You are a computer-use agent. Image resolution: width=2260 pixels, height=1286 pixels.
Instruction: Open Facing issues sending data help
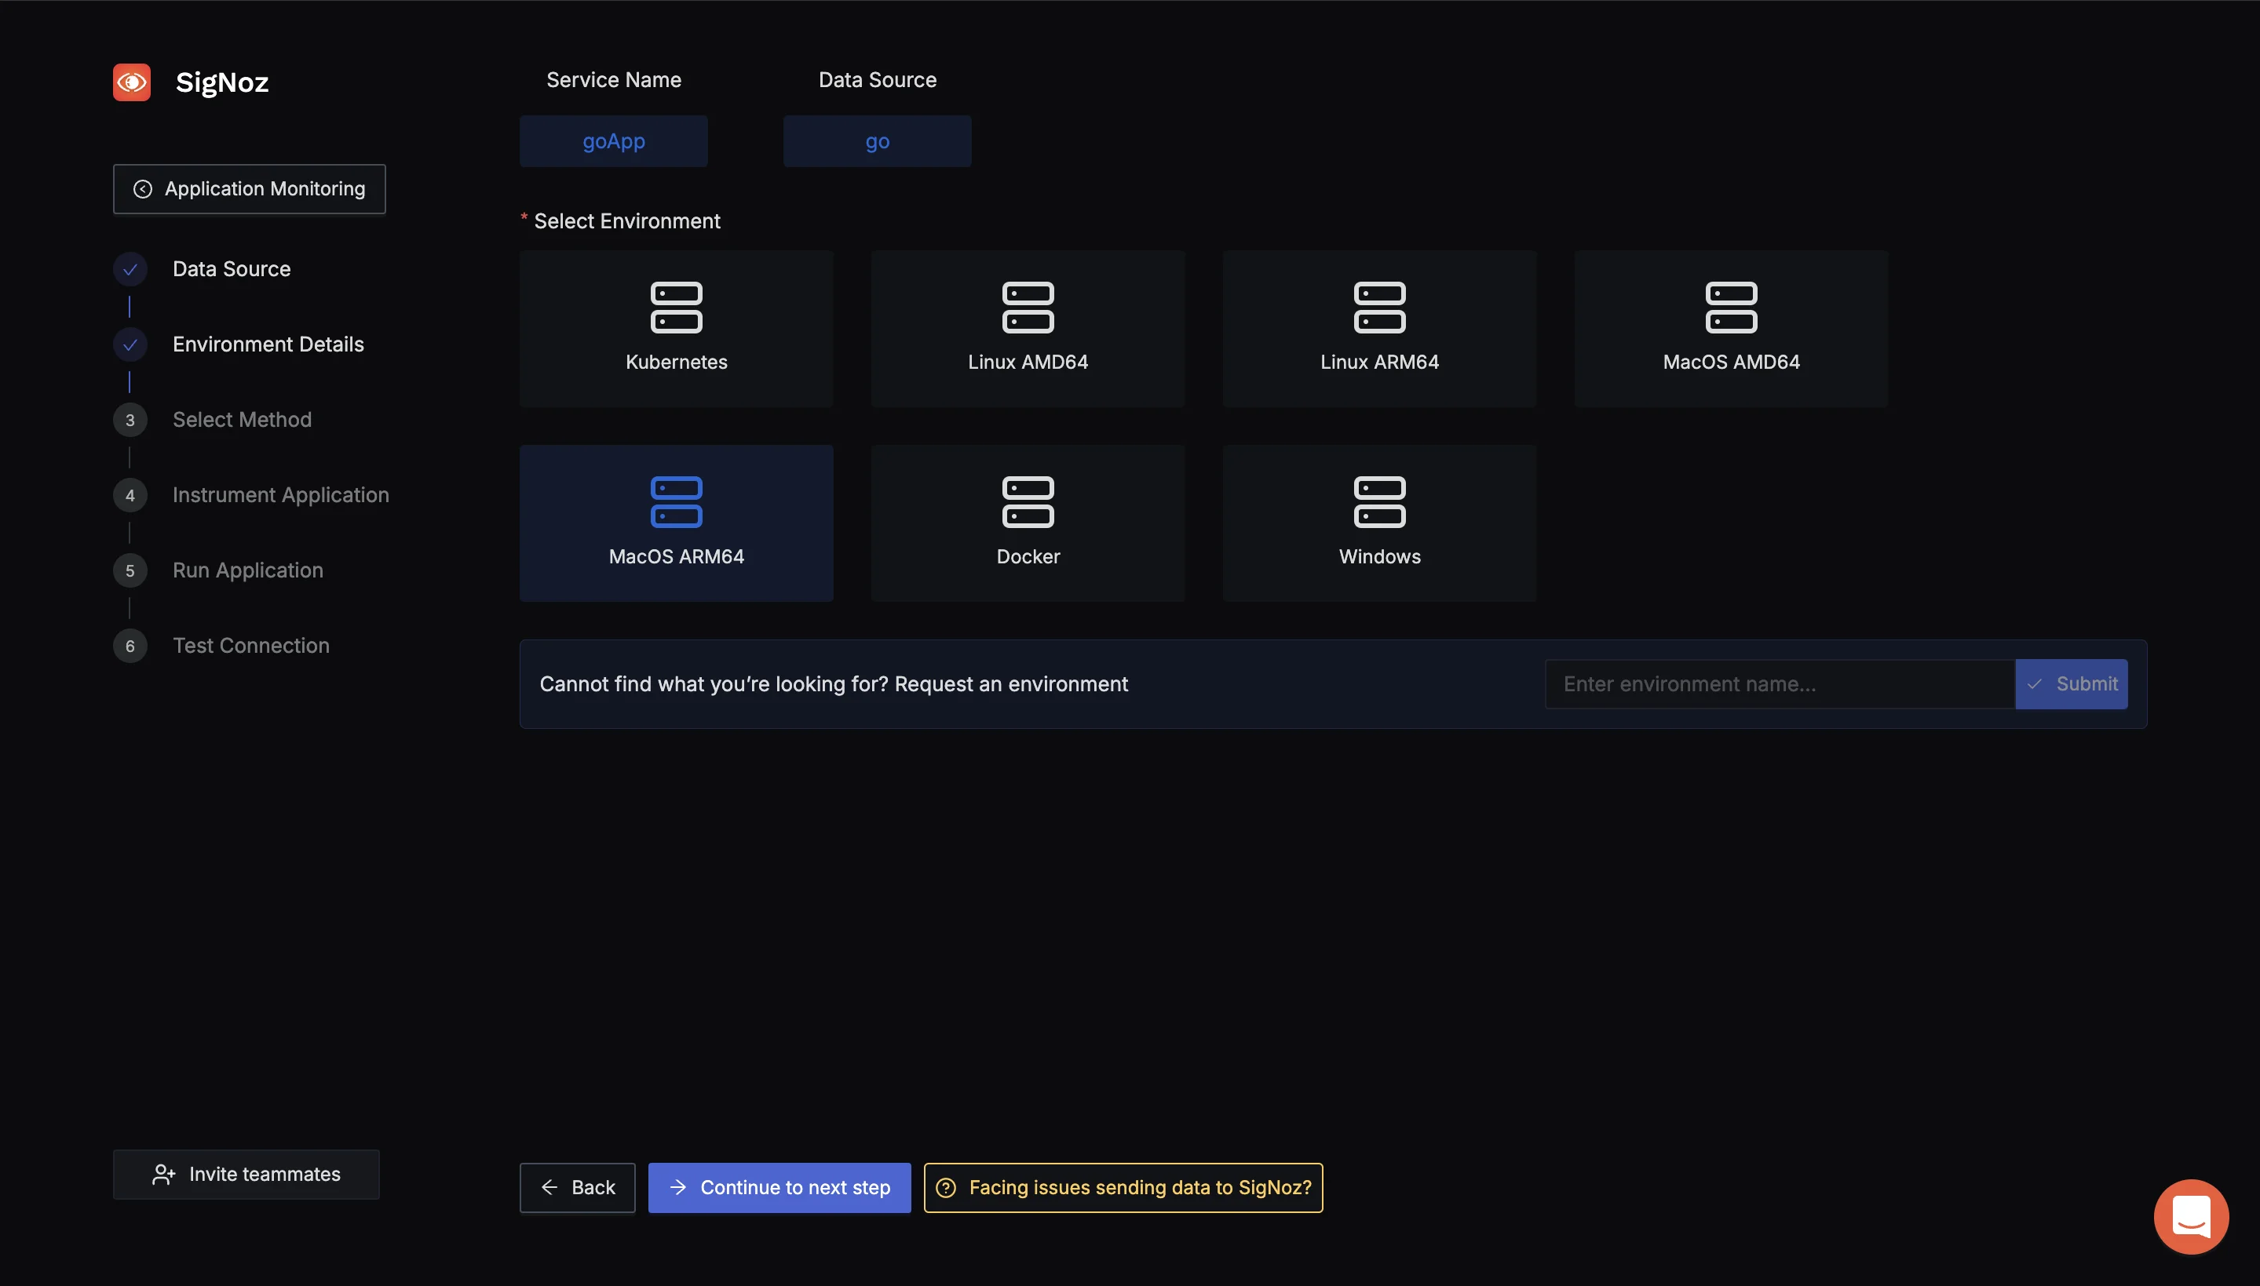(1124, 1188)
